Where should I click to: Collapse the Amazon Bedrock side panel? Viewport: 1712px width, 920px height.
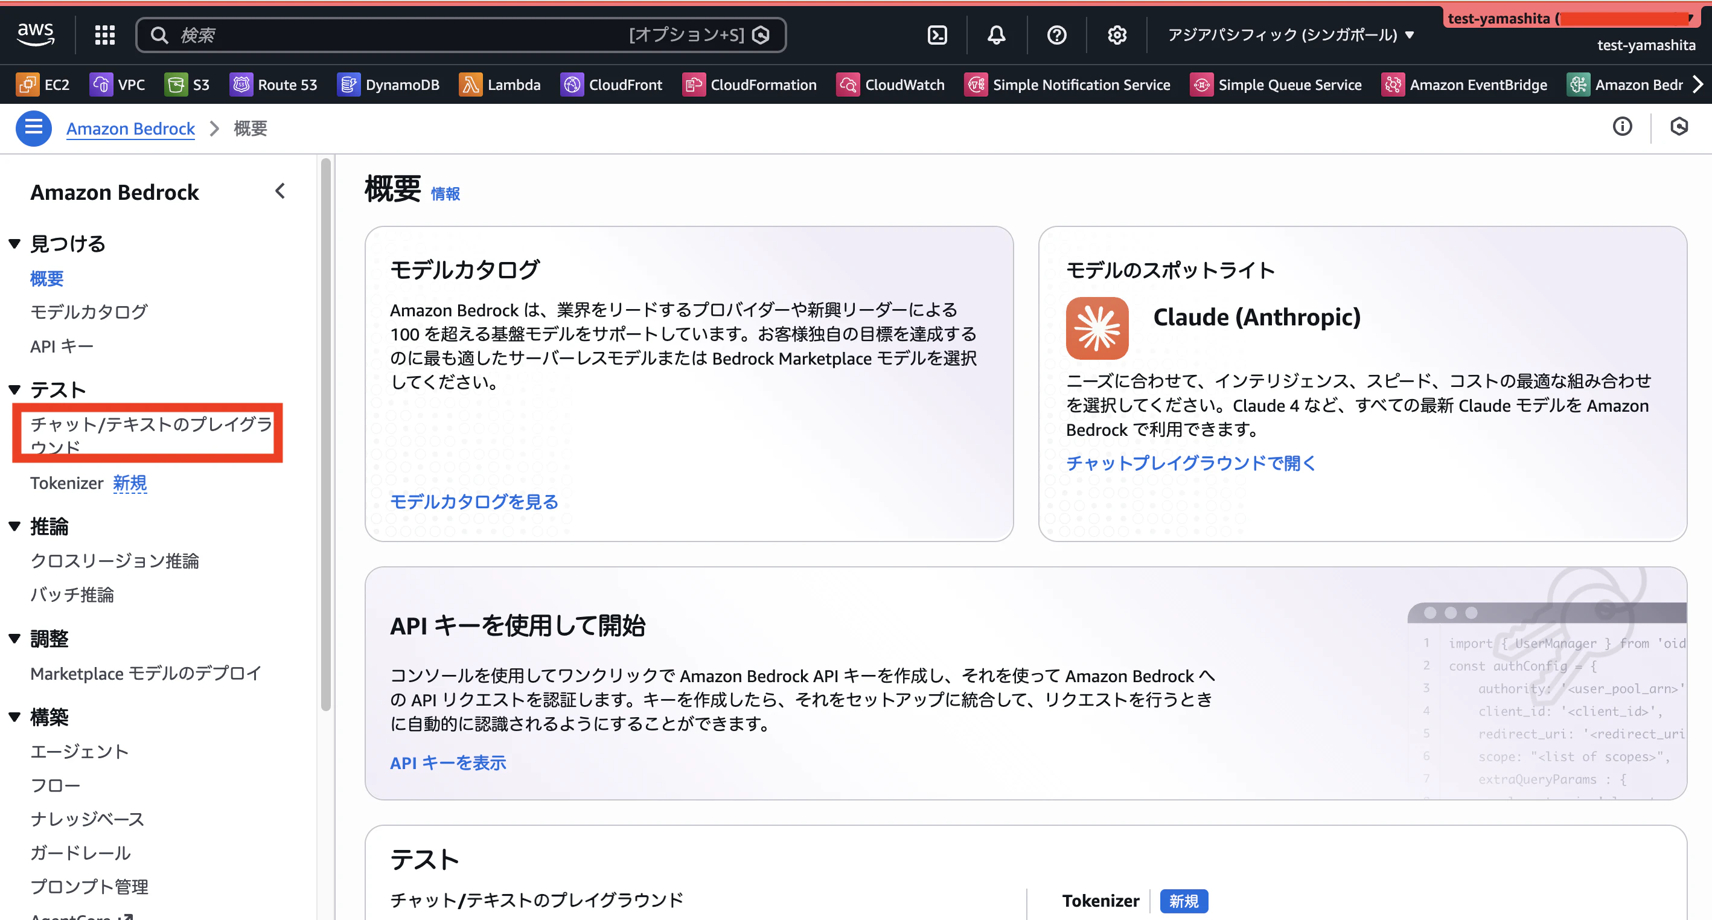pyautogui.click(x=279, y=191)
